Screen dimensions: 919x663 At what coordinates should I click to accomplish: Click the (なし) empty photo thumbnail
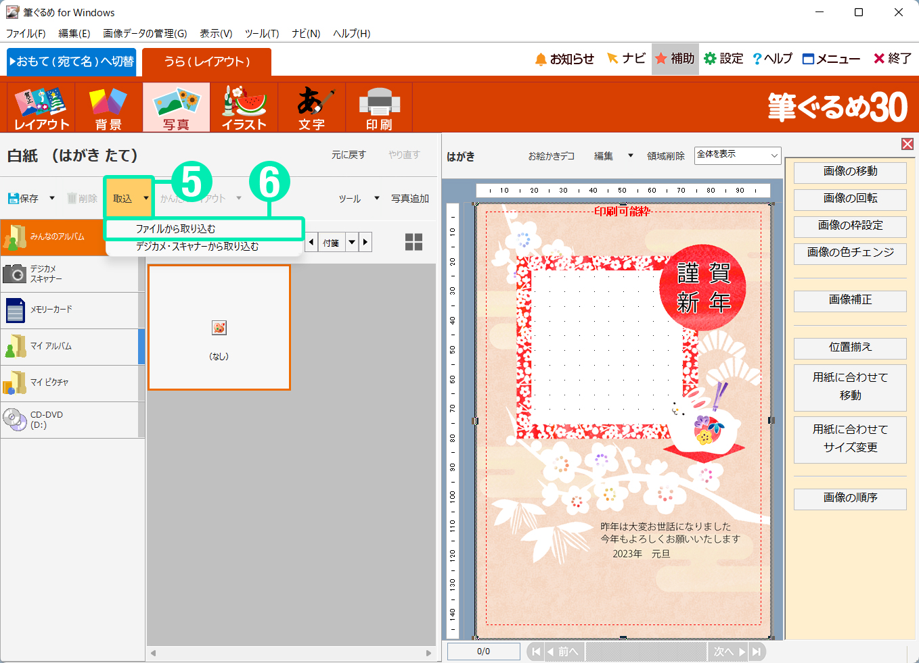point(219,328)
